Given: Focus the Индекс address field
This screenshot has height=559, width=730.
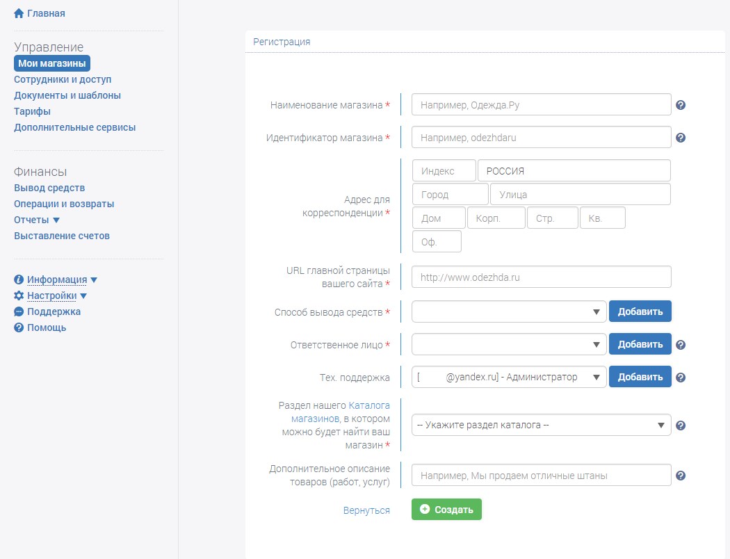Looking at the screenshot, I should pyautogui.click(x=444, y=171).
